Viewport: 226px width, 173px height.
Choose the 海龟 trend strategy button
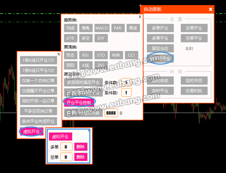(86, 28)
